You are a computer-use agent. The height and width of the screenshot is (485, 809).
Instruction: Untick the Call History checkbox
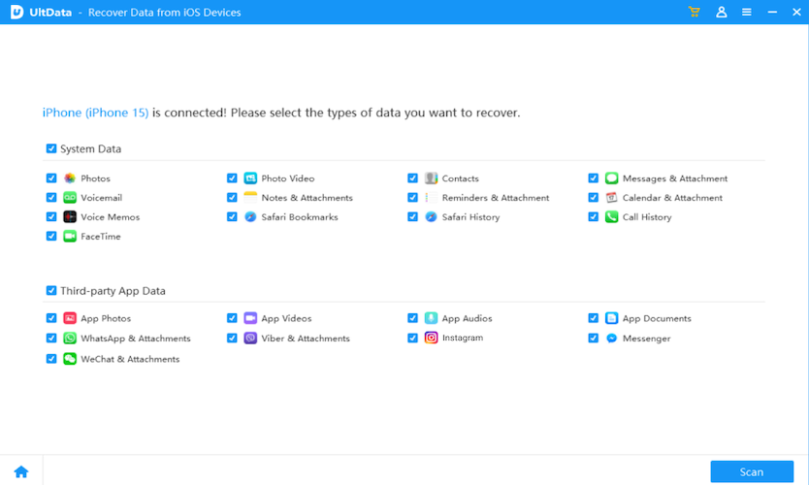pos(594,217)
